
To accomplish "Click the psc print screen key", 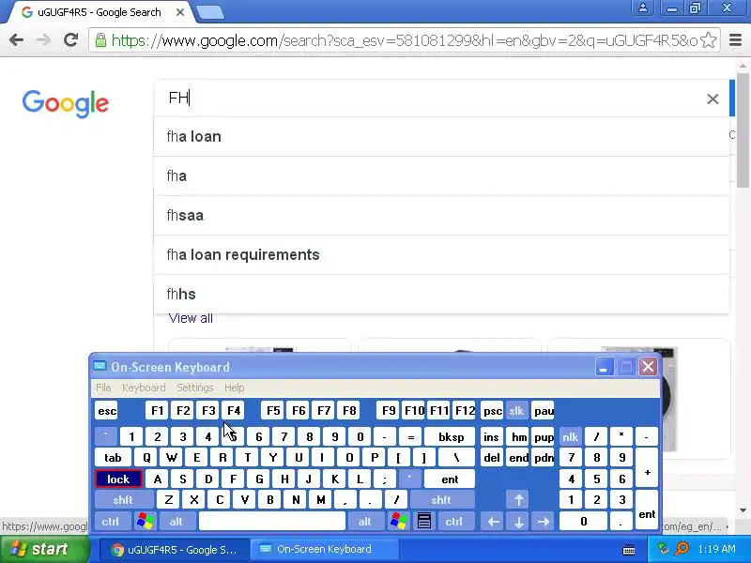I will pyautogui.click(x=492, y=411).
